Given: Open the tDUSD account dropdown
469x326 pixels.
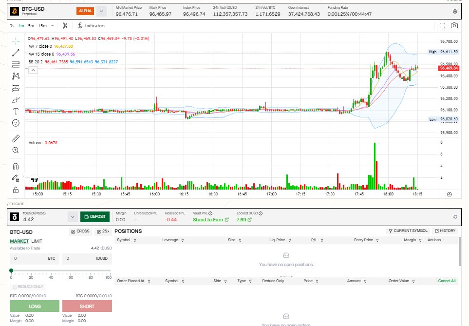Looking at the screenshot, I should pyautogui.click(x=73, y=217).
